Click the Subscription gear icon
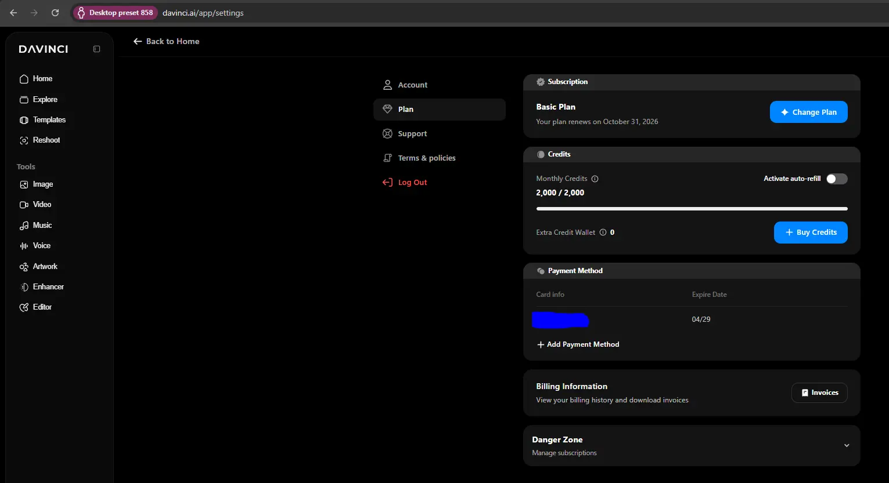Viewport: 889px width, 483px height. (541, 82)
